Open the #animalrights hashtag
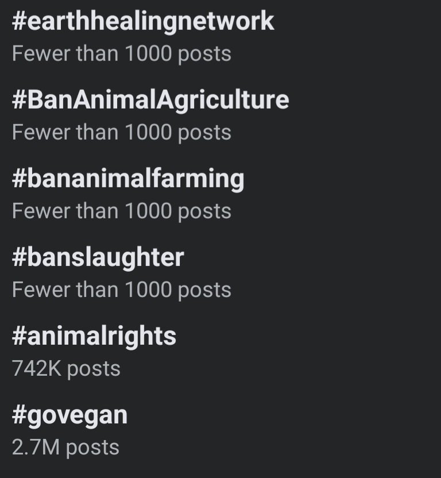This screenshot has height=478, width=441. tap(94, 336)
